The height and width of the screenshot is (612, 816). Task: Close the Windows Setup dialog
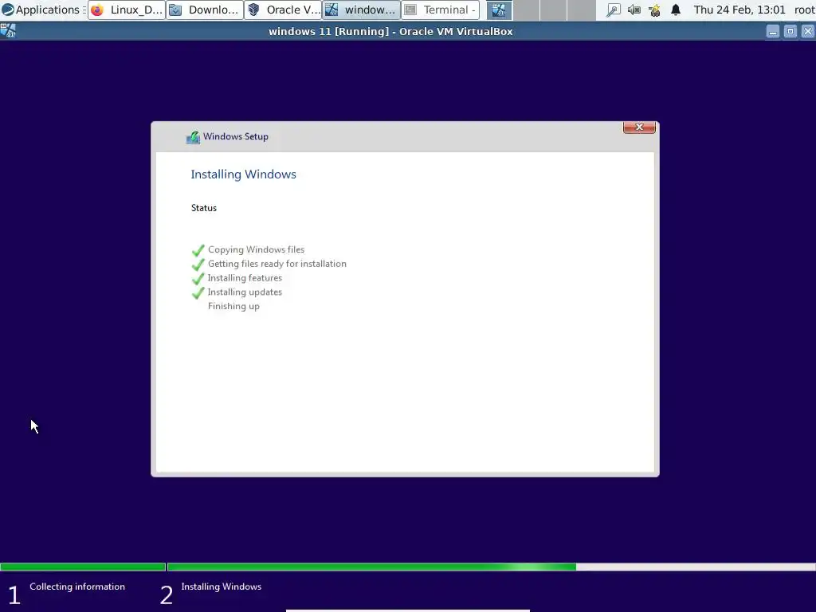(x=639, y=127)
